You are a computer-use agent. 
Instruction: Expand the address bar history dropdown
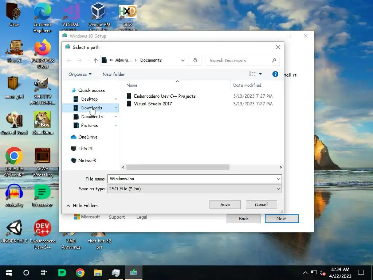click(183, 61)
